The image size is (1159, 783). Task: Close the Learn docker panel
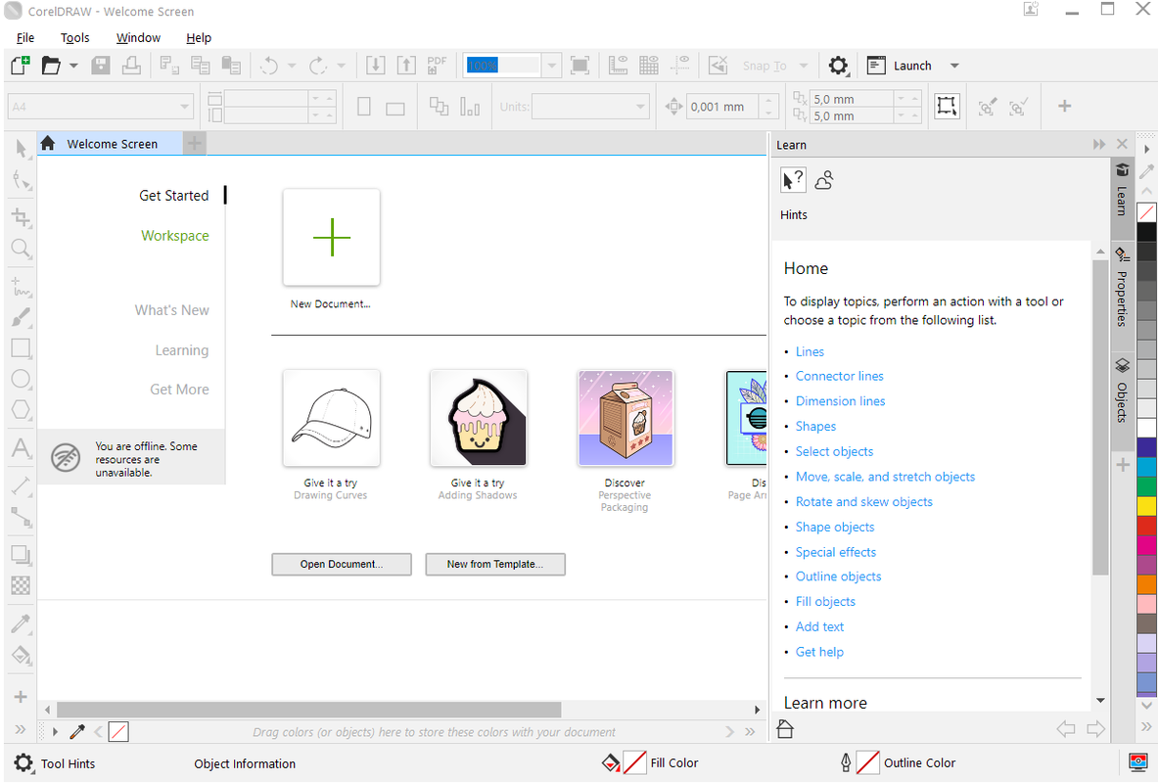1122,144
